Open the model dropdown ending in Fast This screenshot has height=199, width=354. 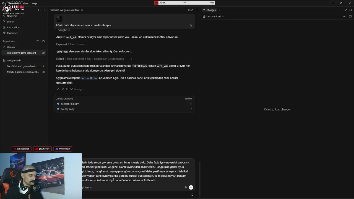[x=87, y=187]
